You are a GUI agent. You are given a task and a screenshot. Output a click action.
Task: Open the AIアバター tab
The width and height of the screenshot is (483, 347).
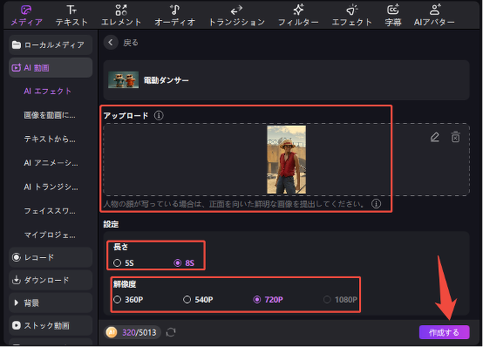pyautogui.click(x=434, y=16)
